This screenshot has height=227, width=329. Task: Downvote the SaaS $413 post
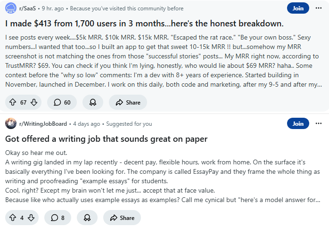pos(33,102)
